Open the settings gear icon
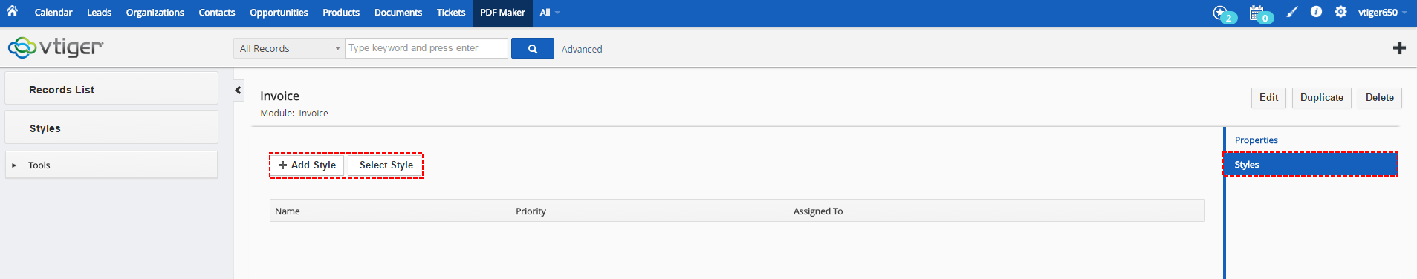The height and width of the screenshot is (279, 1417). coord(1340,12)
